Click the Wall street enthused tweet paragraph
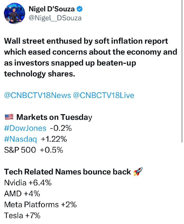Viewport: 184px width, 224px height. tap(90, 57)
